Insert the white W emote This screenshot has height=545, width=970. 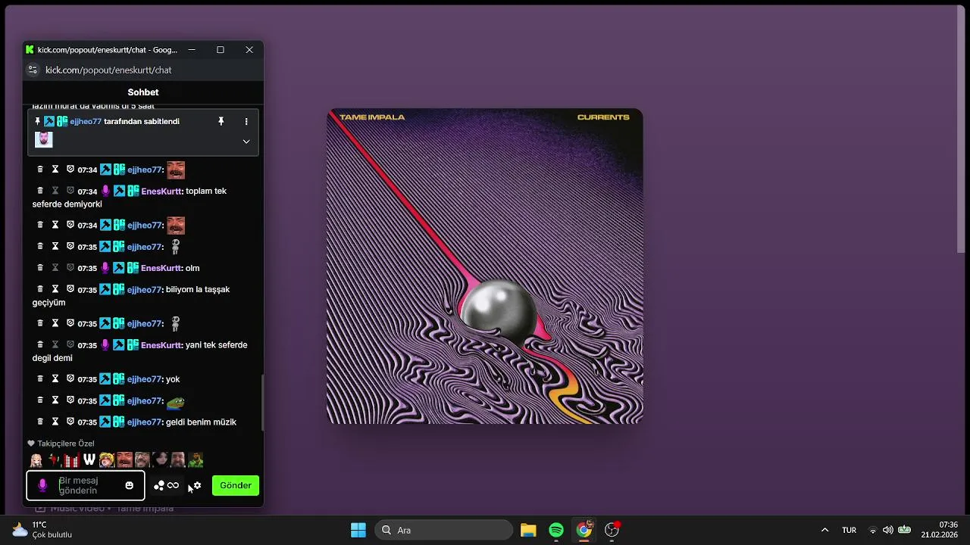coord(89,459)
